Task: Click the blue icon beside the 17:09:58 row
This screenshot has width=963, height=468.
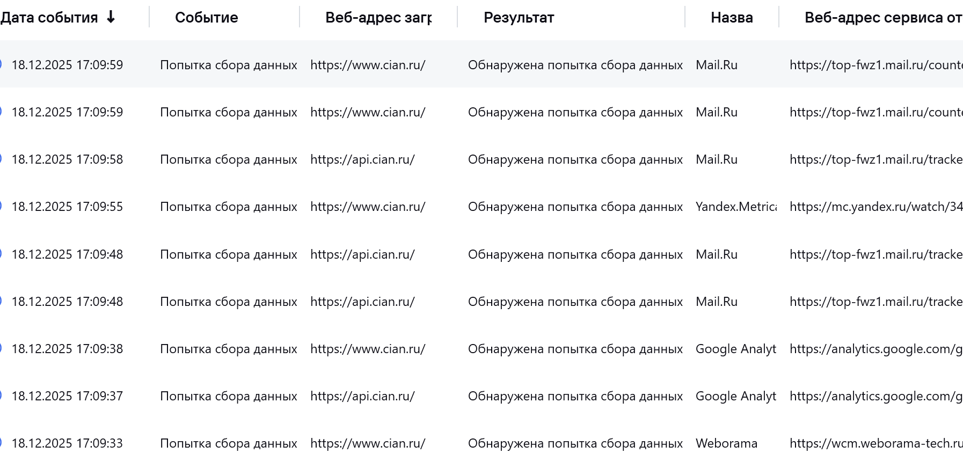Action: (1, 159)
